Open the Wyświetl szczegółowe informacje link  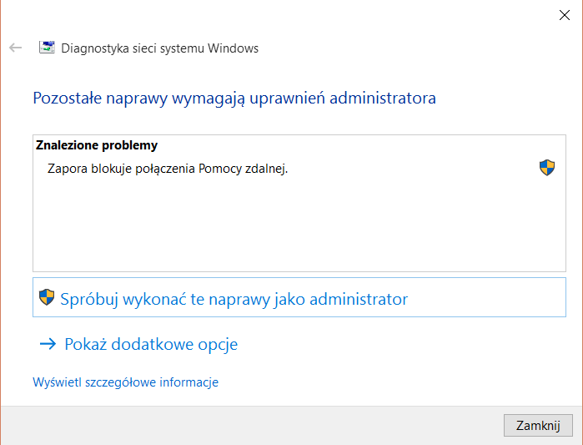(x=125, y=382)
